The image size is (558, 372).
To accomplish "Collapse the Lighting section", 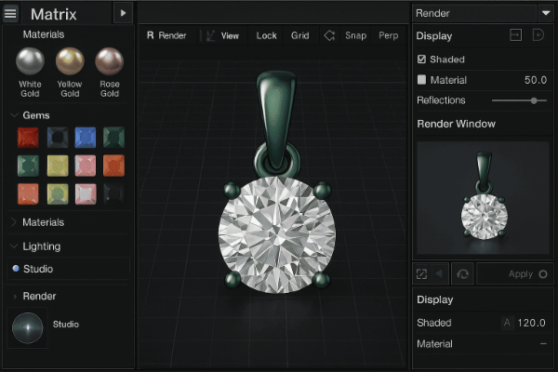I will (x=14, y=246).
